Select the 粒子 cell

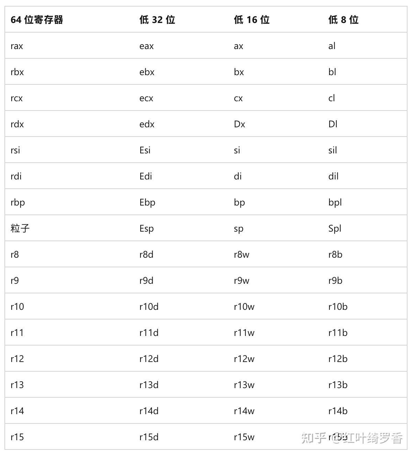click(20, 229)
